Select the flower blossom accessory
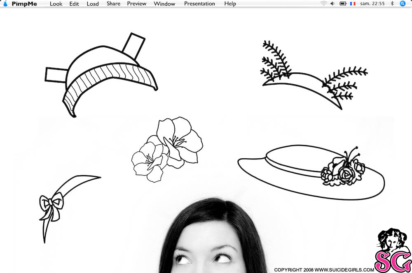The width and height of the screenshot is (412, 273). click(x=167, y=150)
